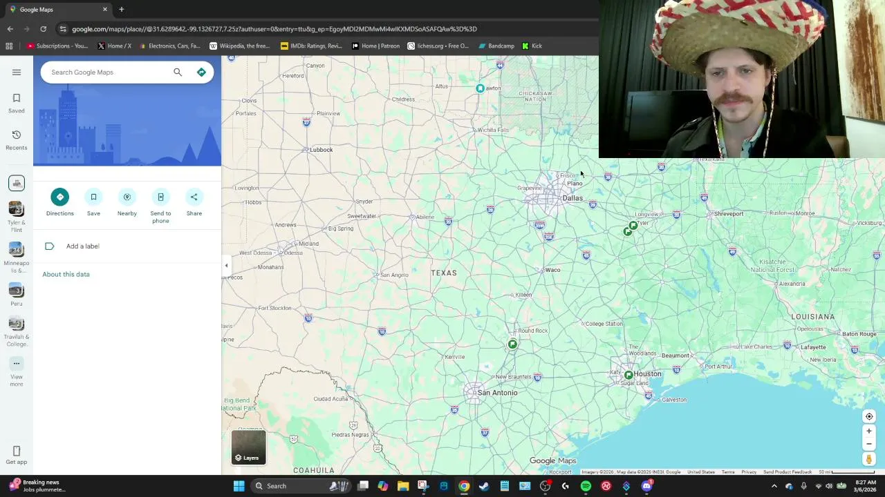
Task: Search Nearby places
Action: click(x=127, y=203)
